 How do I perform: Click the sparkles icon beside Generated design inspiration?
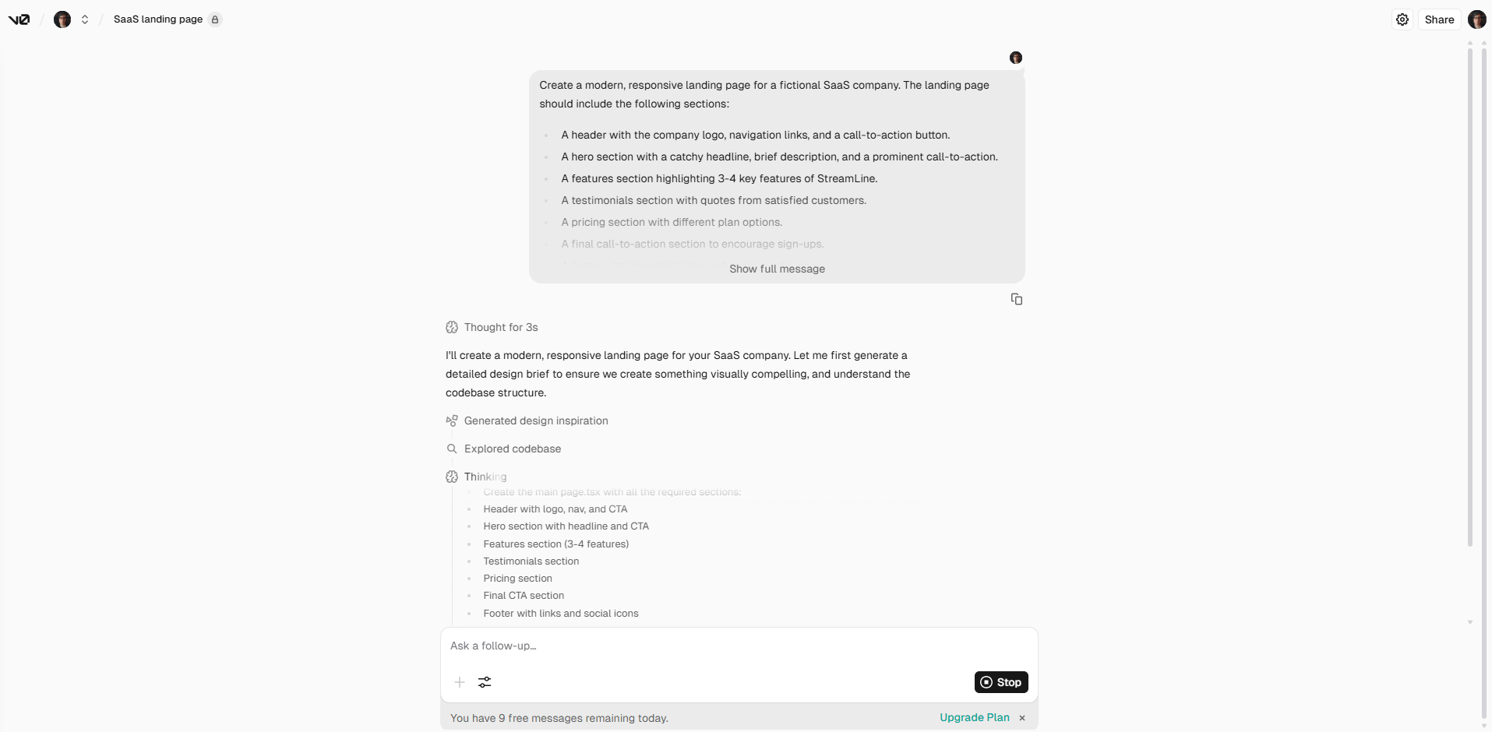[452, 421]
